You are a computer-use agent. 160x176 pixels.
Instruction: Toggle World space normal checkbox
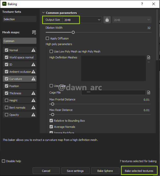6,57
